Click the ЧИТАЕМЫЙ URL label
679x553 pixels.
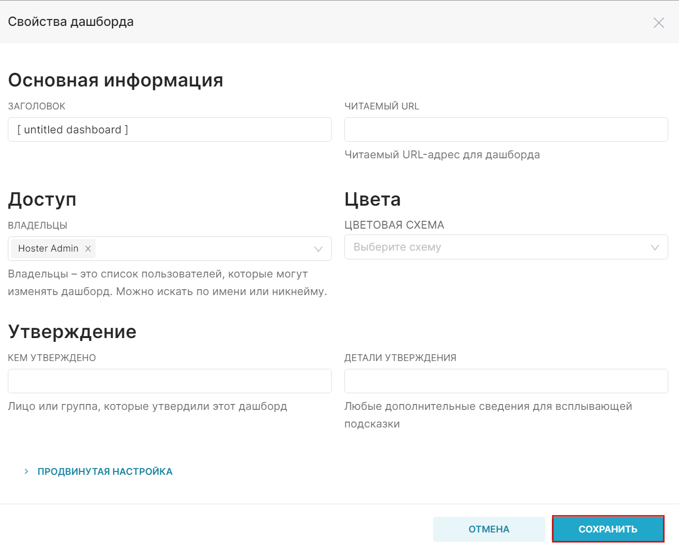click(382, 106)
